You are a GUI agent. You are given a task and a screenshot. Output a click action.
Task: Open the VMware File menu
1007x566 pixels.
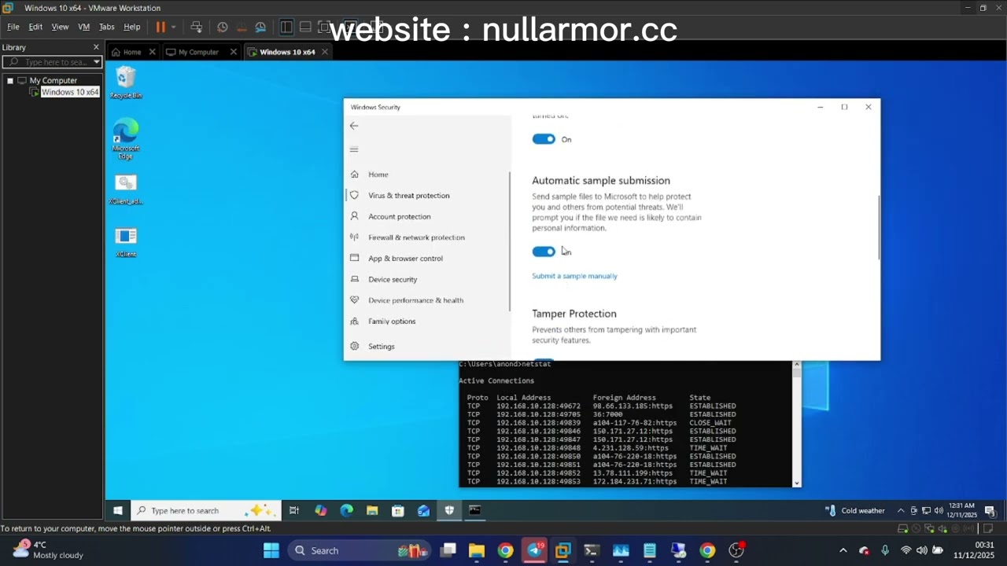(13, 27)
